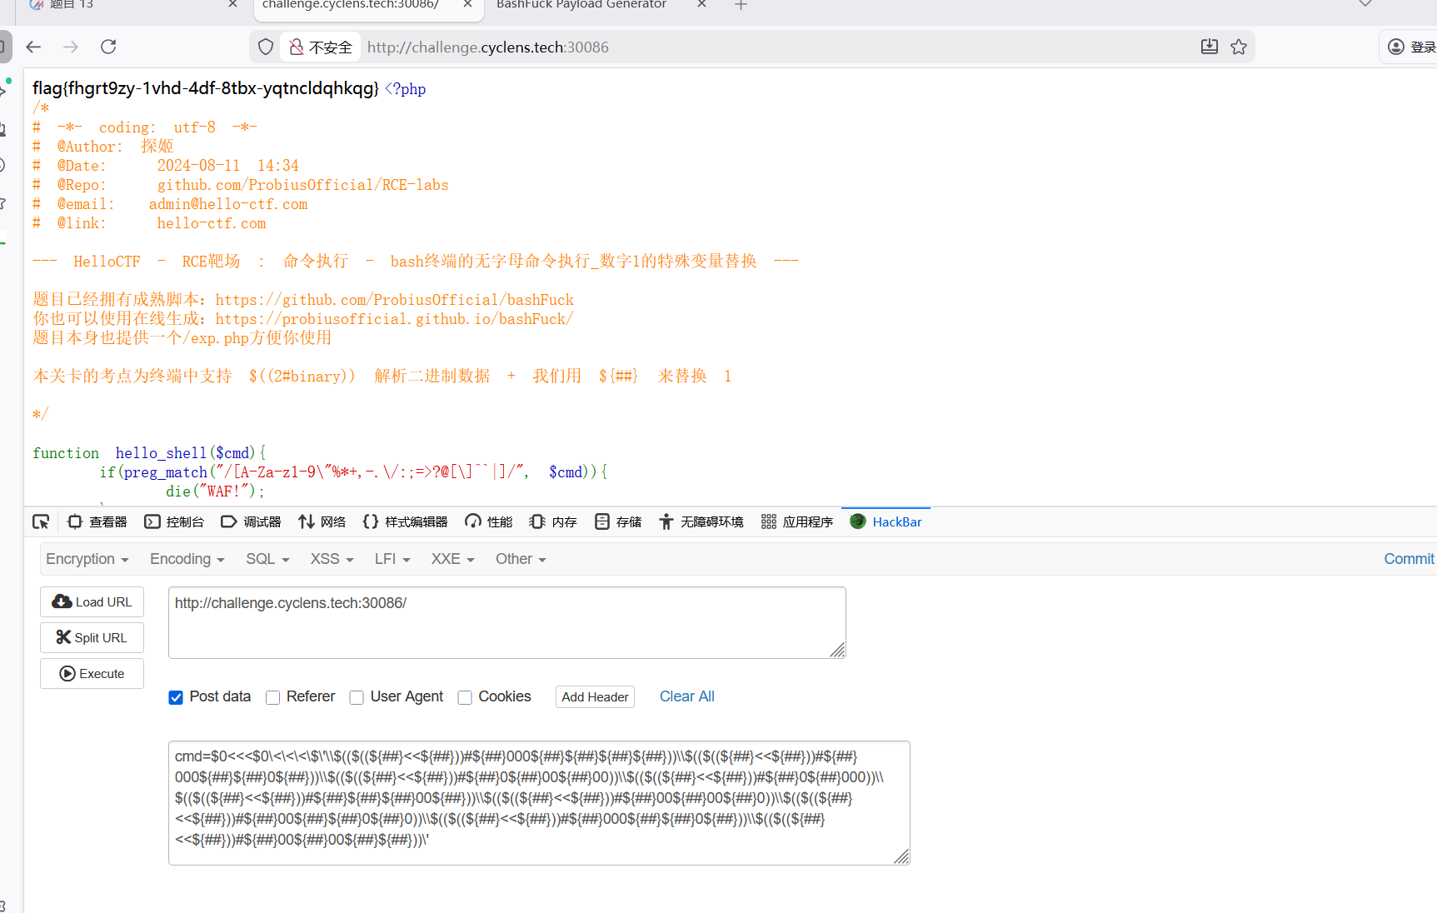Click the Split URL button

click(92, 637)
